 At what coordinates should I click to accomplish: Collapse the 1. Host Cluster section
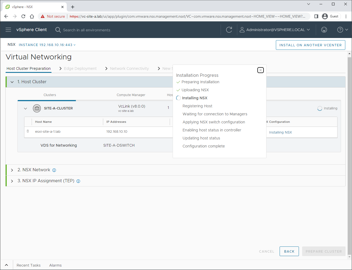12,82
